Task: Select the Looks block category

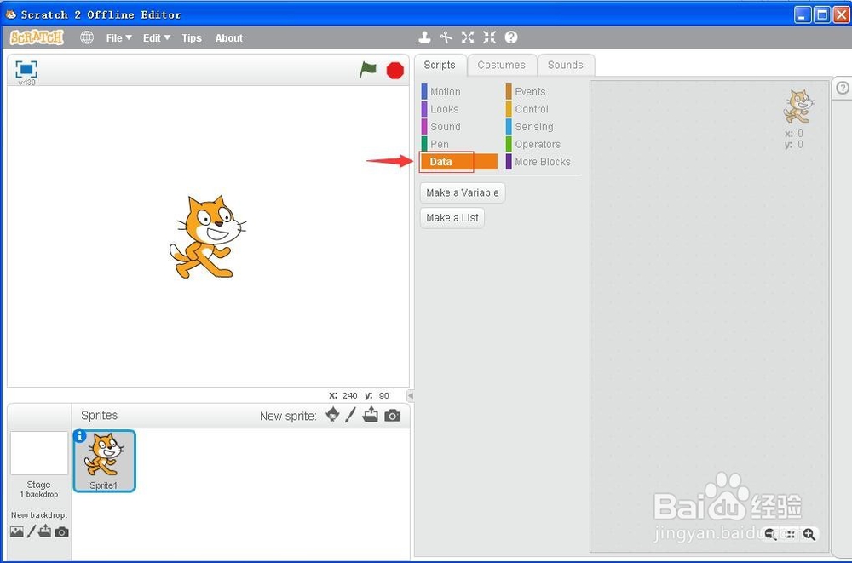Action: [x=459, y=109]
